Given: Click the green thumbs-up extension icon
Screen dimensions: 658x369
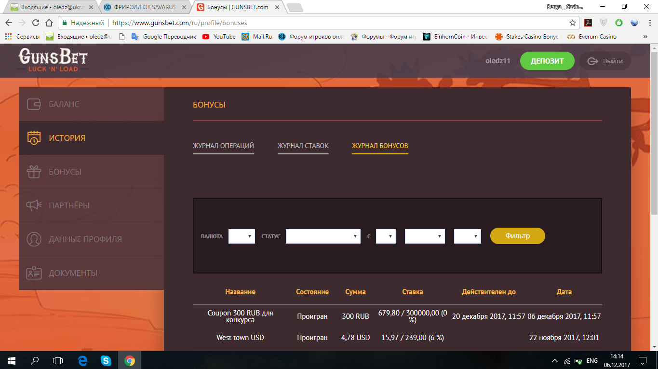Looking at the screenshot, I should point(619,23).
